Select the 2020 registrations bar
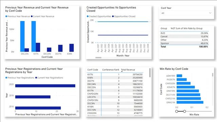 coord(45,86)
